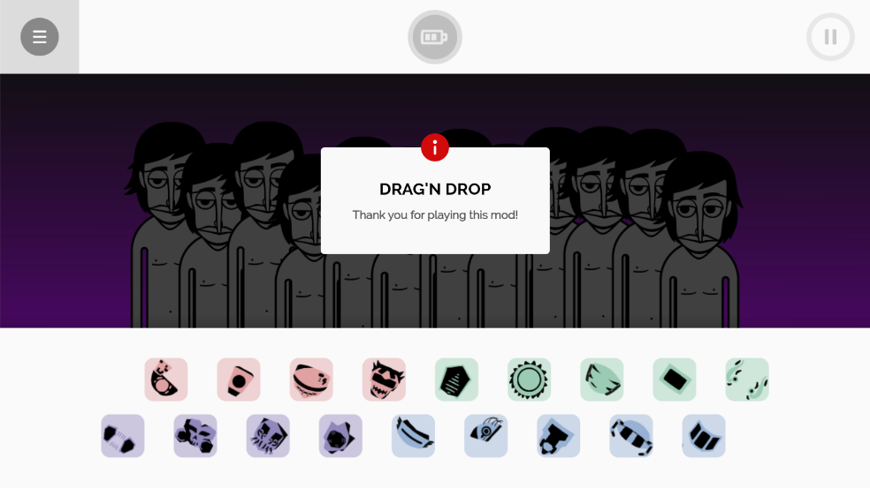Pause the mix playback
870x488 pixels.
830,37
